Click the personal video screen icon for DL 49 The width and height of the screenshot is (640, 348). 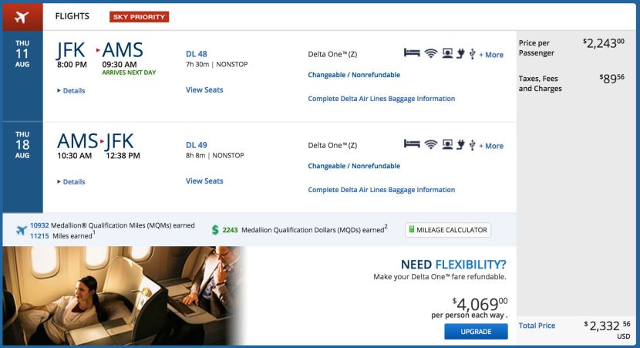(447, 144)
